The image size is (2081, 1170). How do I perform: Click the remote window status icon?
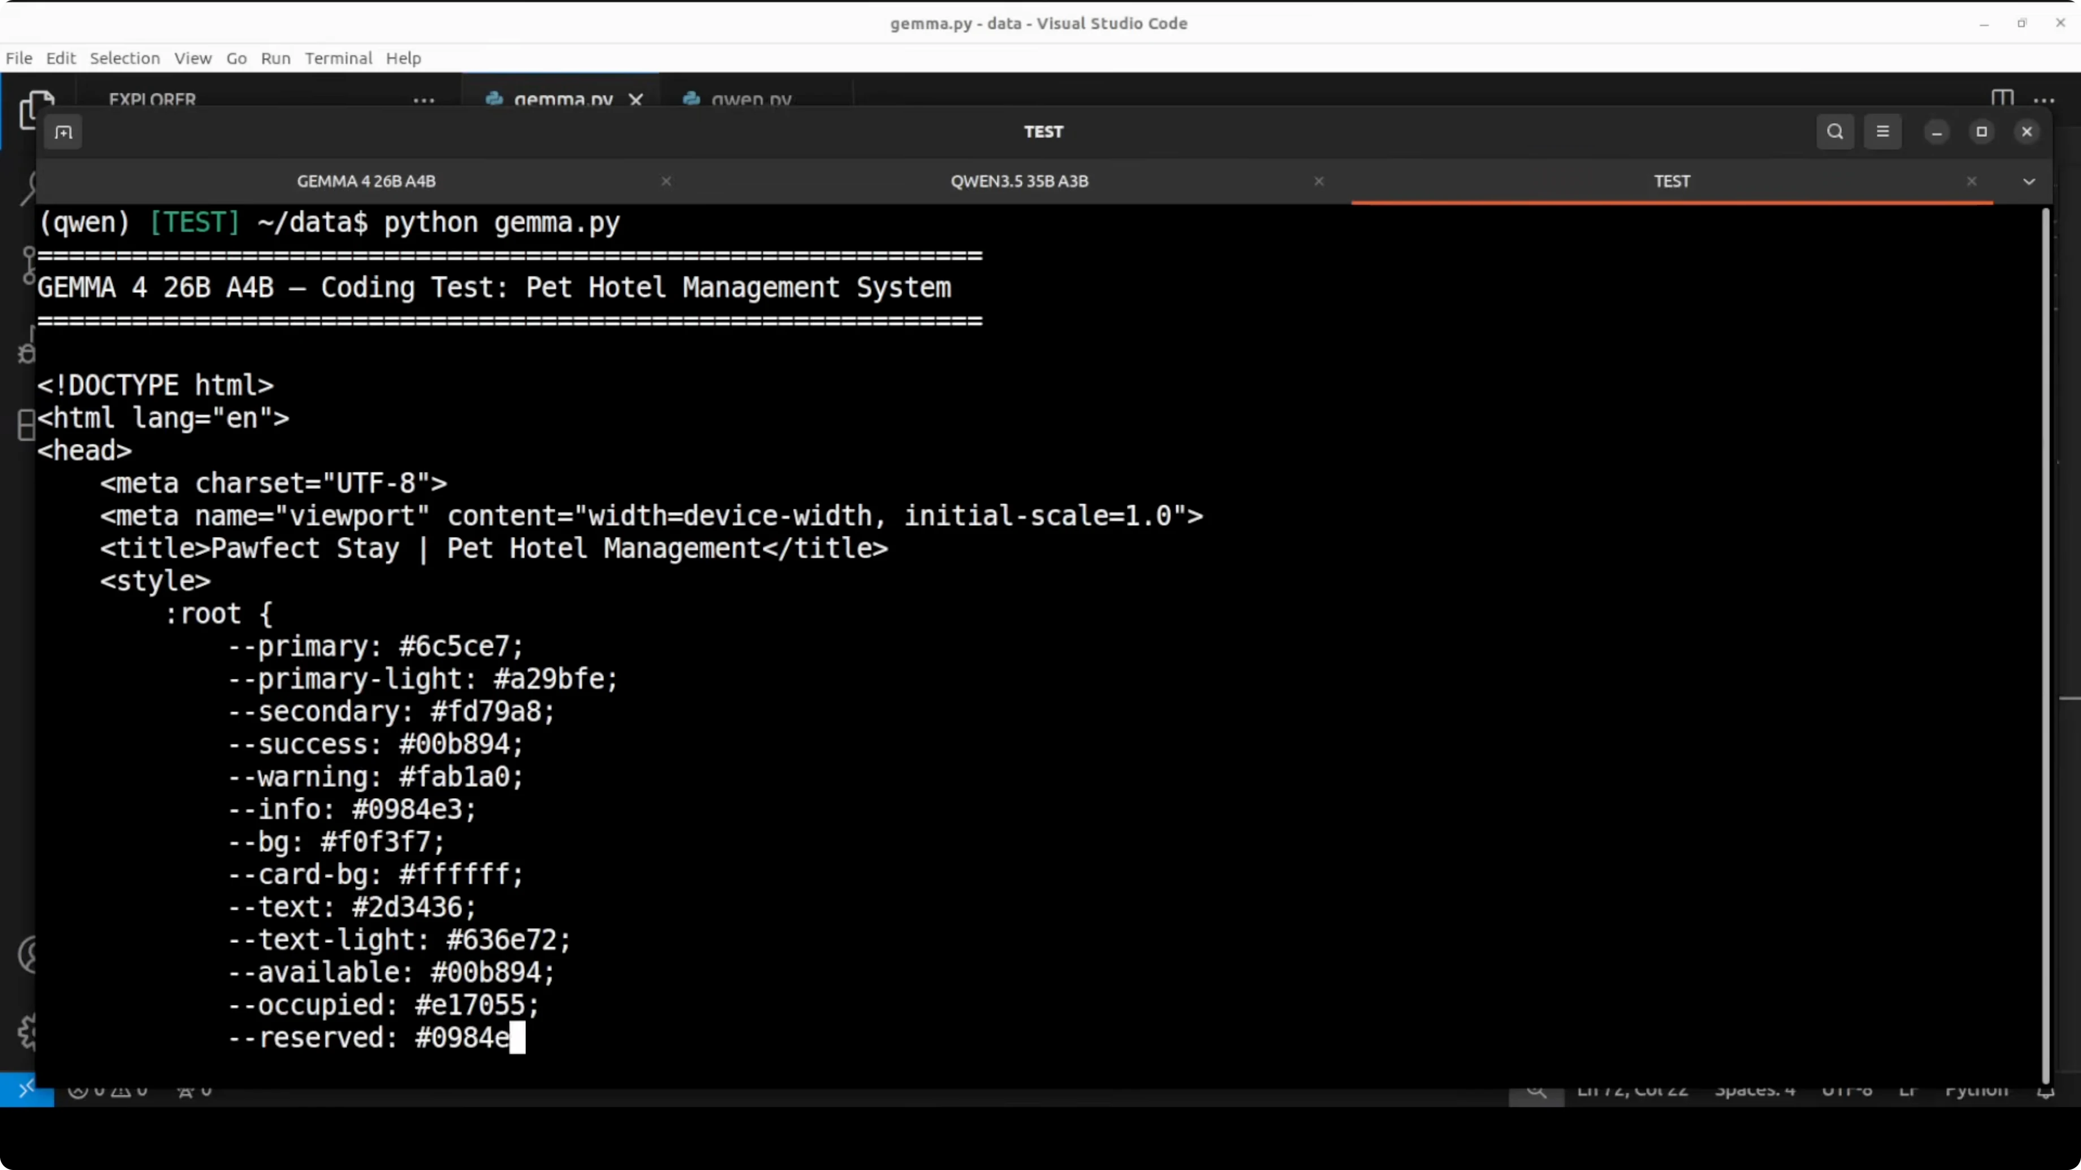pyautogui.click(x=27, y=1089)
